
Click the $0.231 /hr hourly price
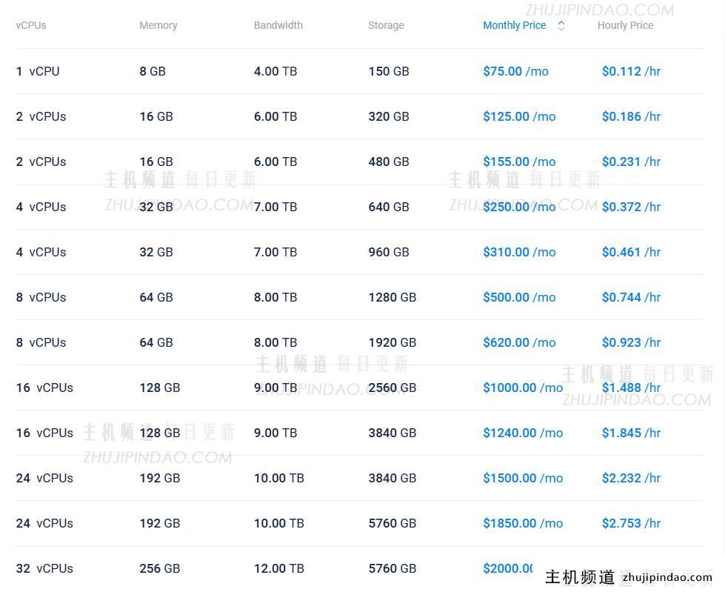coord(631,162)
